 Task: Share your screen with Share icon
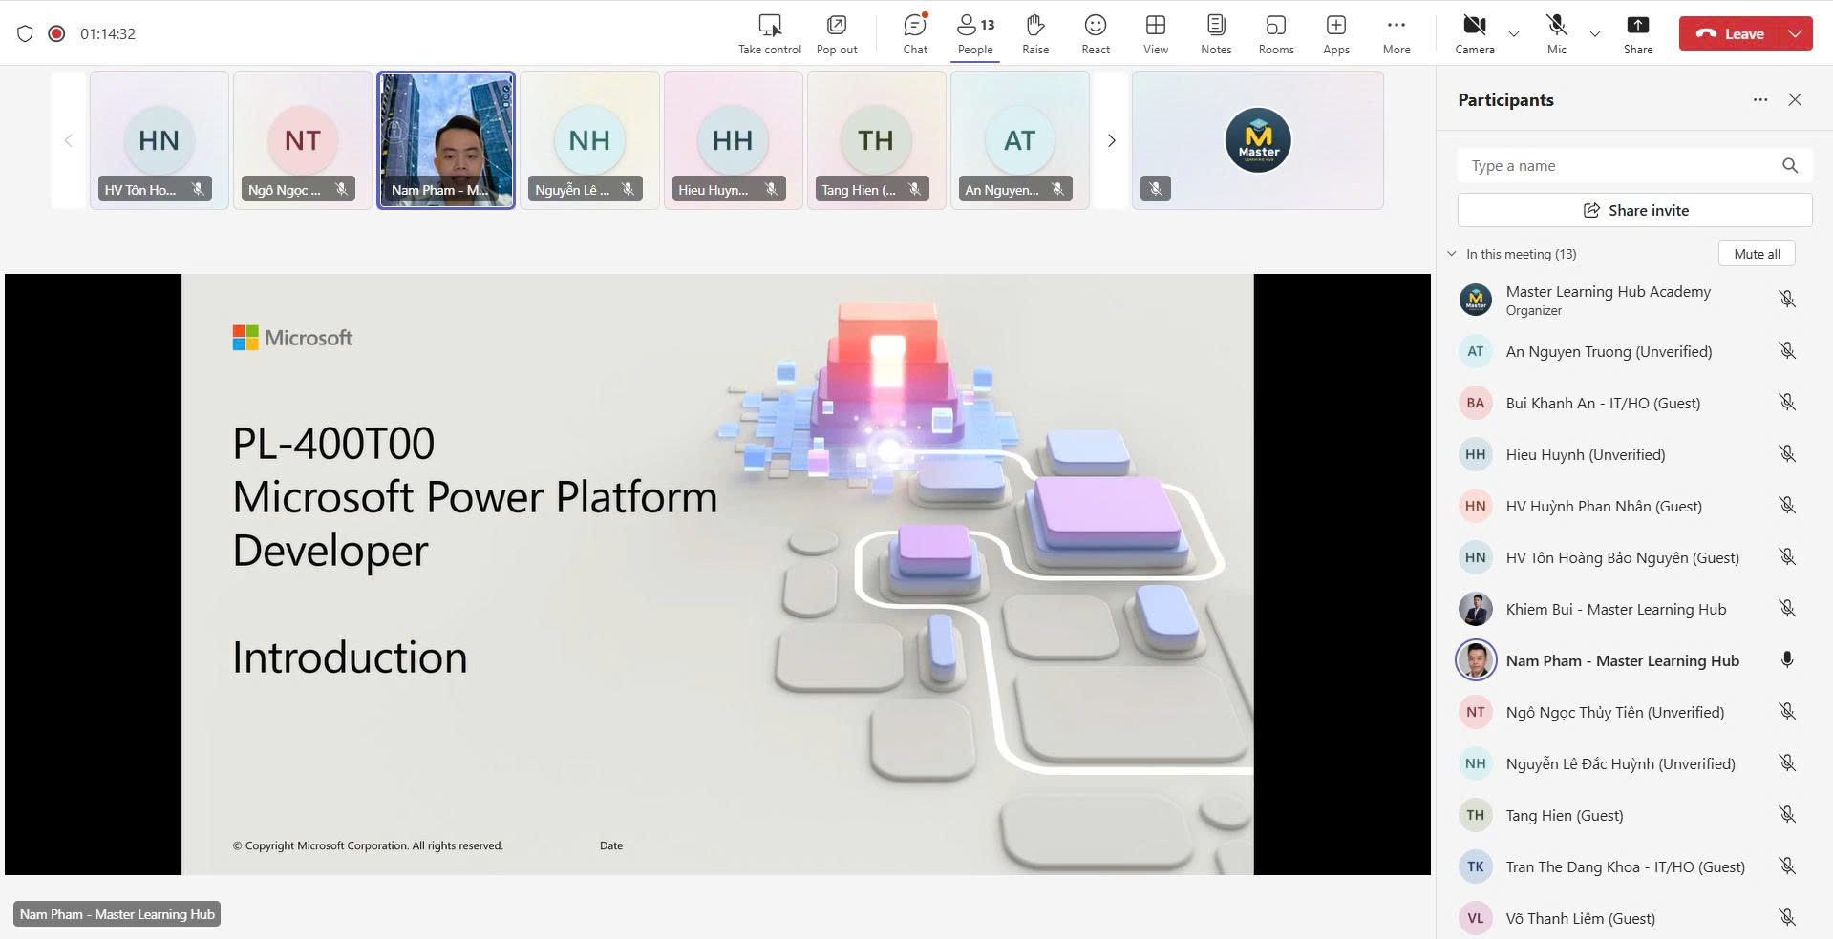tap(1637, 33)
